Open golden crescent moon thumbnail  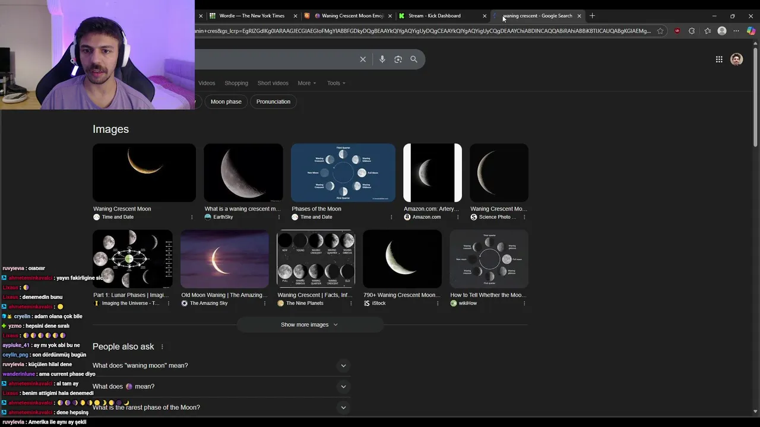click(144, 173)
